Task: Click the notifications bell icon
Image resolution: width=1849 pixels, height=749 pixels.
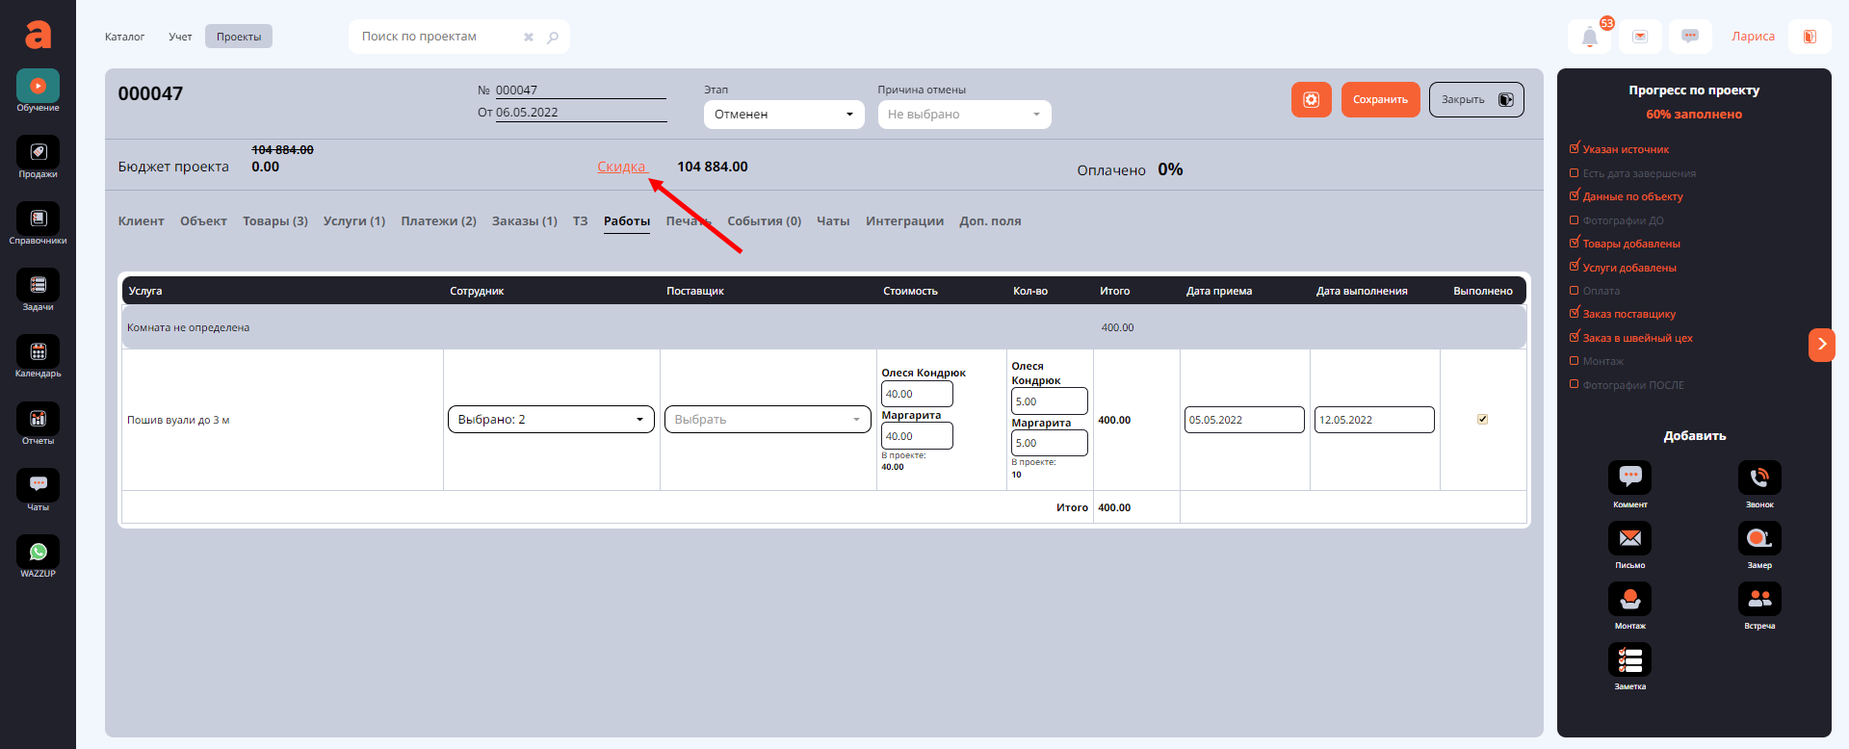Action: coord(1589,38)
